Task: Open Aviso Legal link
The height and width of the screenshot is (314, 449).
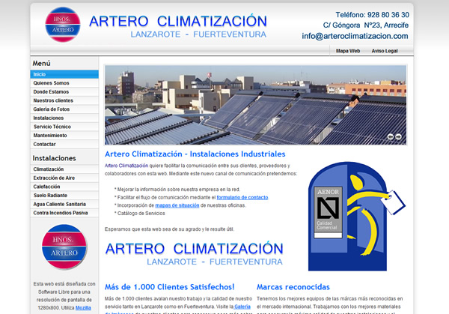Action: 385,51
